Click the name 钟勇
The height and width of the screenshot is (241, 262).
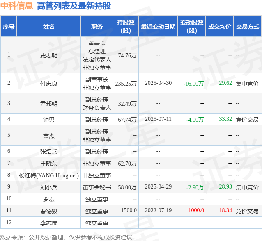click(x=48, y=120)
